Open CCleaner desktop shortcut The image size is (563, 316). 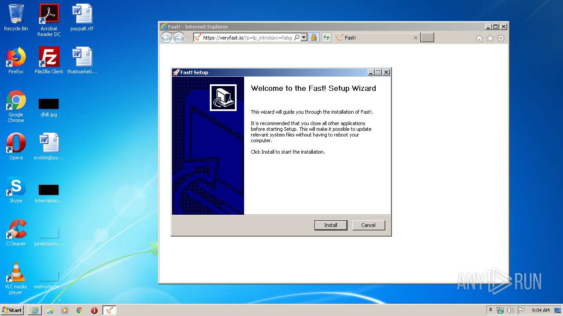point(16,233)
